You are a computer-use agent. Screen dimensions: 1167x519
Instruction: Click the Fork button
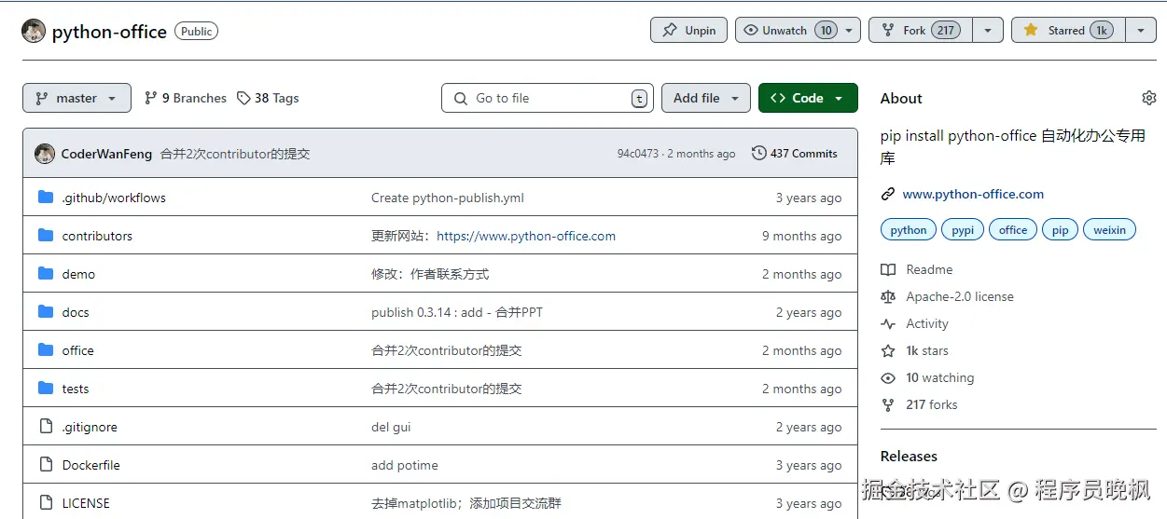[920, 30]
